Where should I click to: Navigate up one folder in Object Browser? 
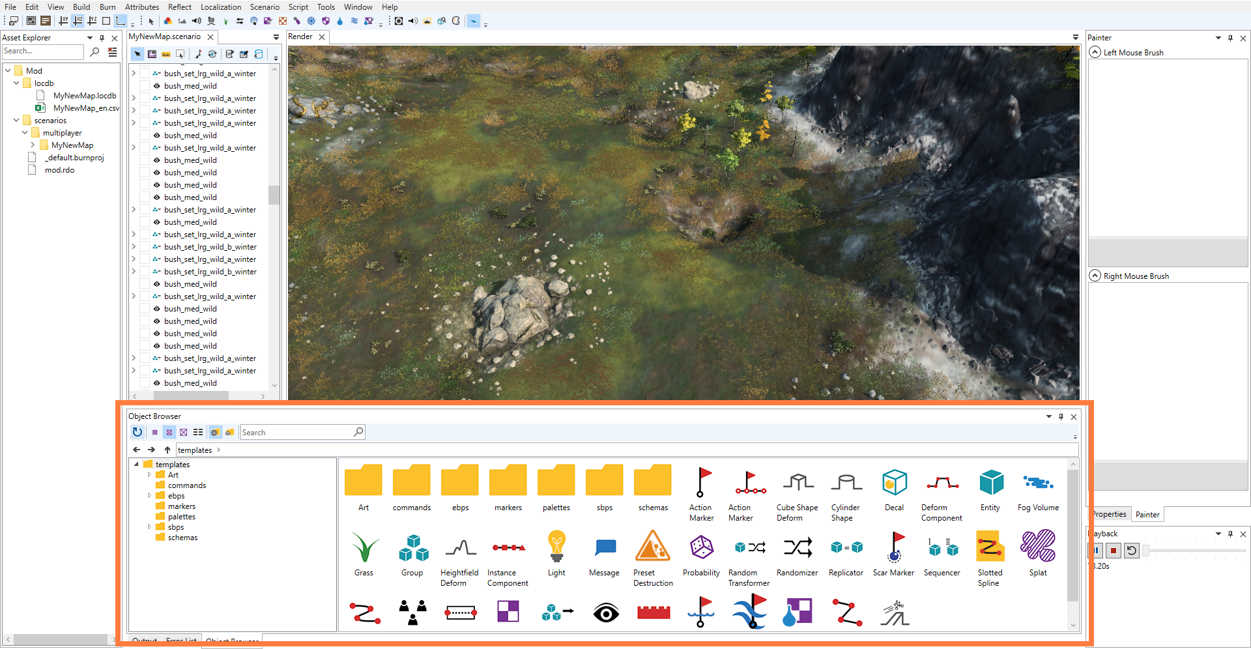tap(167, 450)
